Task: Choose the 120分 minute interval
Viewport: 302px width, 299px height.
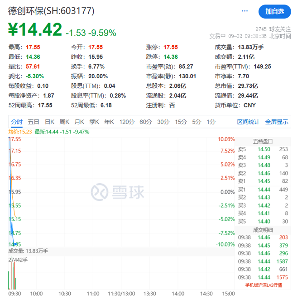Action: click(127, 122)
